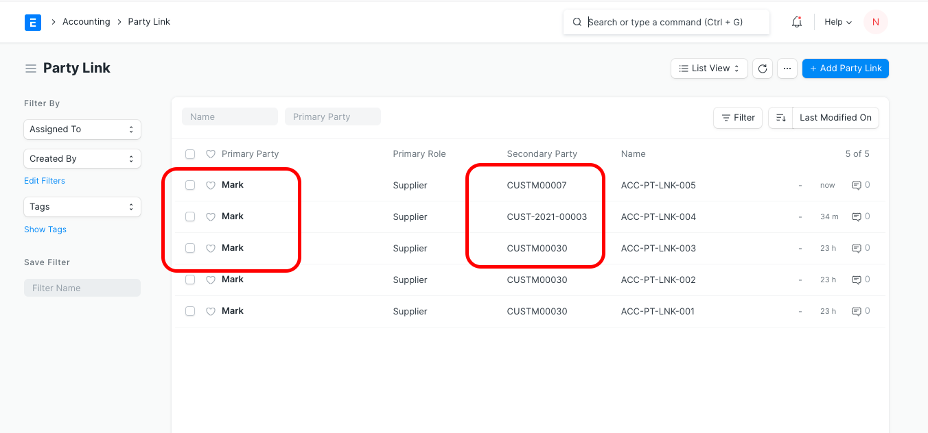Click the Add Party Link button
The width and height of the screenshot is (928, 433).
coord(845,68)
